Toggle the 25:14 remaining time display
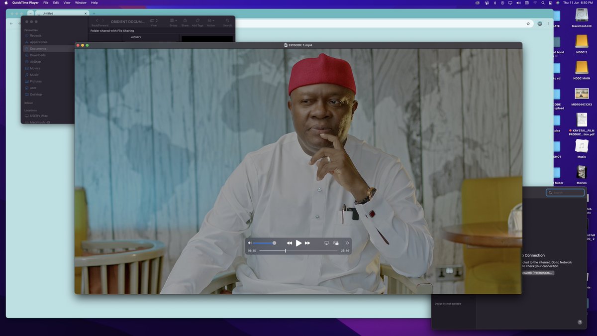Image resolution: width=597 pixels, height=336 pixels. 345,251
